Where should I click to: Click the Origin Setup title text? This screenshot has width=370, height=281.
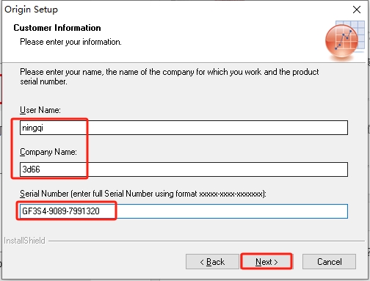[x=31, y=10]
